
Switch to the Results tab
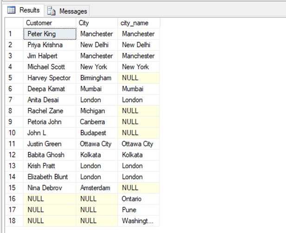click(23, 10)
